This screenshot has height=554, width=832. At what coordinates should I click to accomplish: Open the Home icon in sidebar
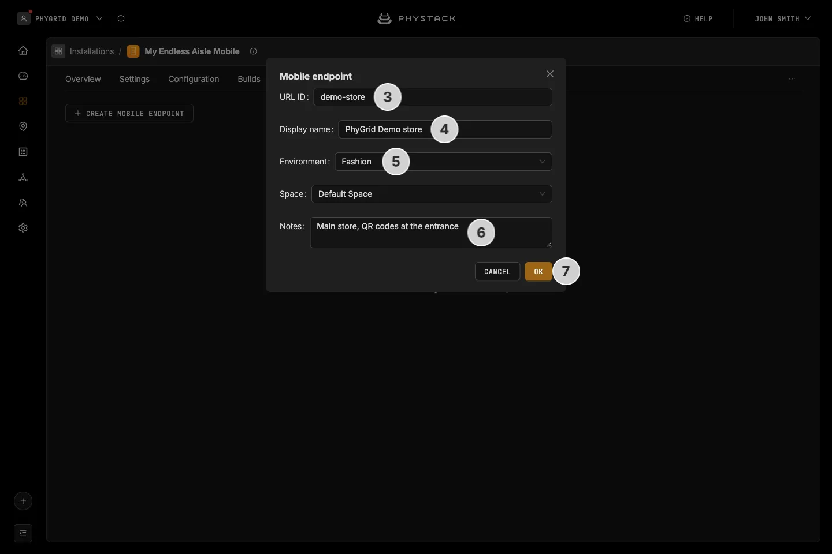[23, 50]
